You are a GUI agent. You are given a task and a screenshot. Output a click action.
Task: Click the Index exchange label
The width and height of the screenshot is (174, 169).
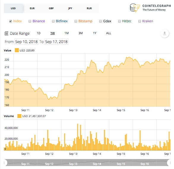tap(17, 21)
